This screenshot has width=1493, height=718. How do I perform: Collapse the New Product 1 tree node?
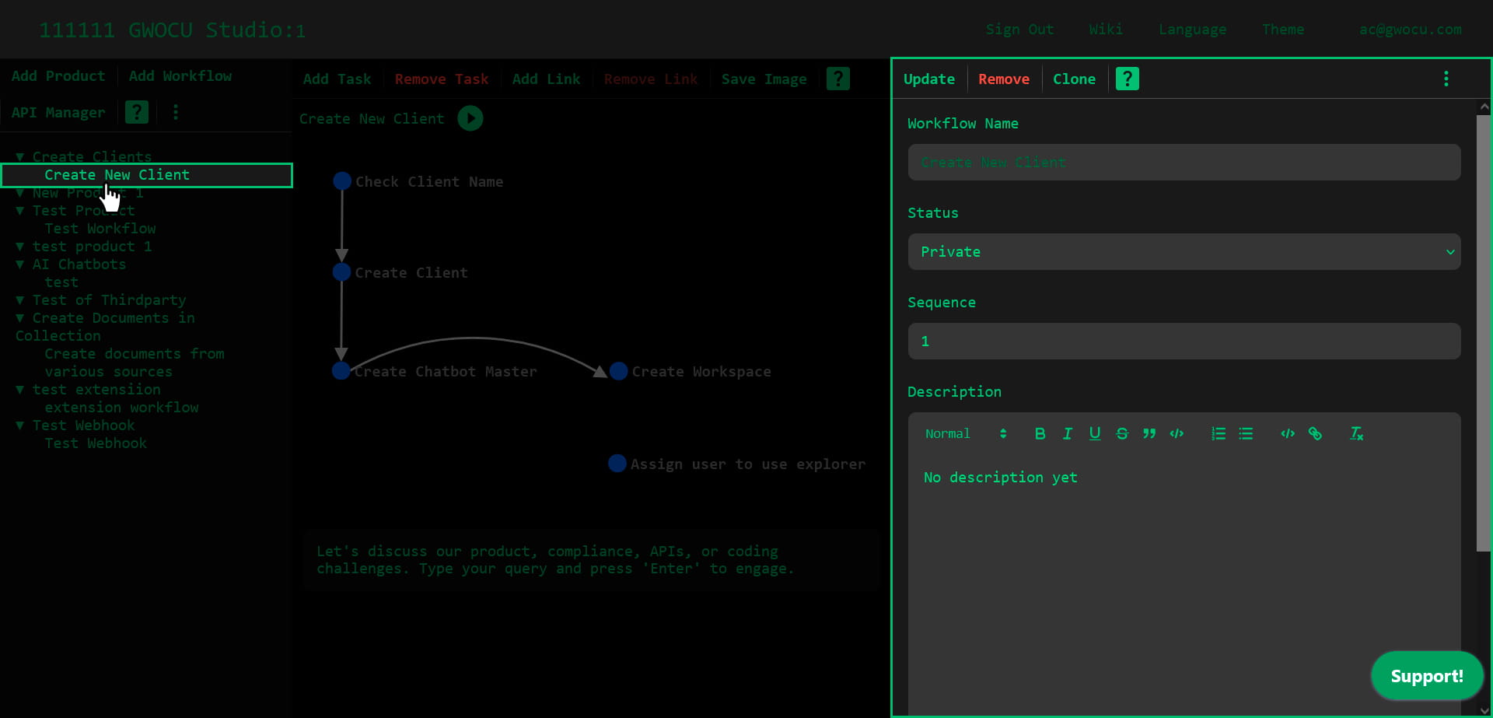(20, 193)
